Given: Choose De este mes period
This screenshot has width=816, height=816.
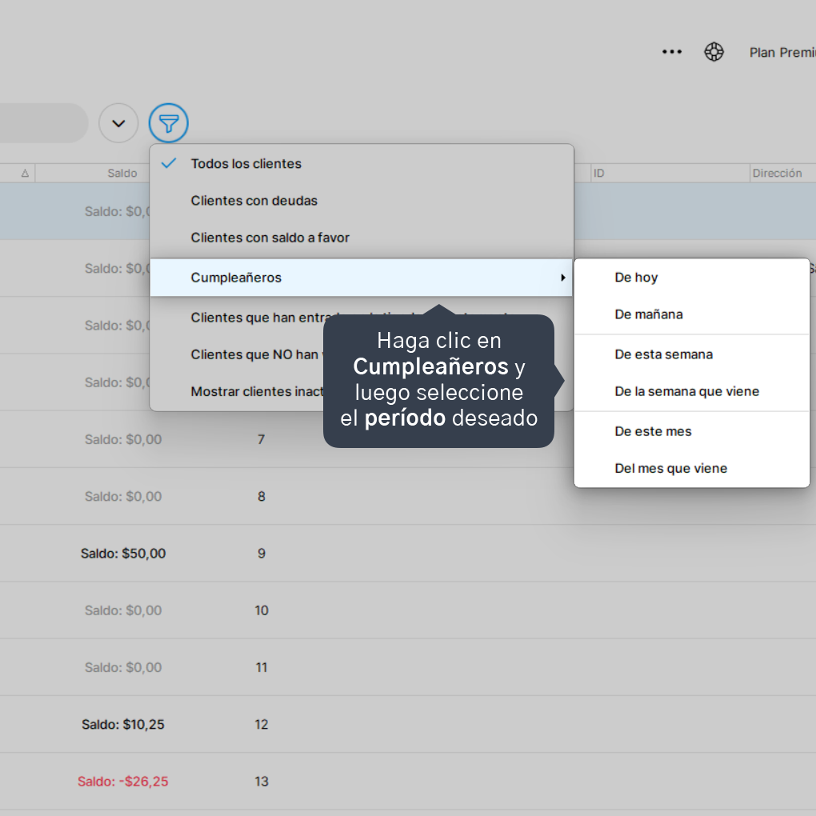Looking at the screenshot, I should click(x=692, y=431).
